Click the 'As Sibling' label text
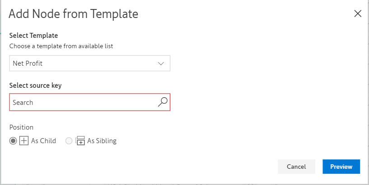The image size is (369, 185). (x=102, y=141)
